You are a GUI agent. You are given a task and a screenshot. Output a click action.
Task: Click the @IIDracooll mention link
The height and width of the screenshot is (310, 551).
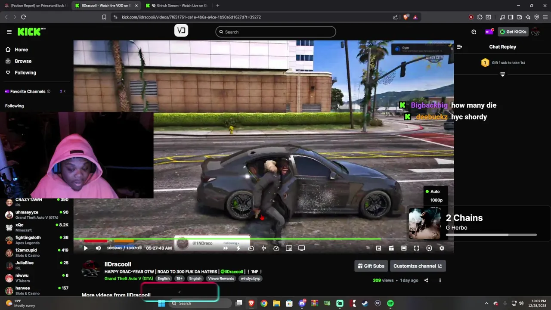click(232, 272)
